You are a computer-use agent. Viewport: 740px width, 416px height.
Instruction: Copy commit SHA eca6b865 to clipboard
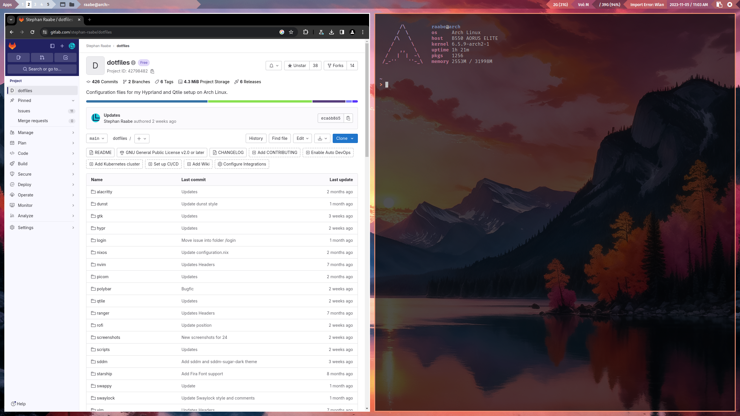tap(348, 118)
